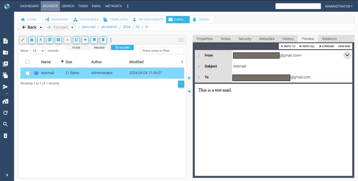Click the new folder icon in the sidebar

[5, 52]
